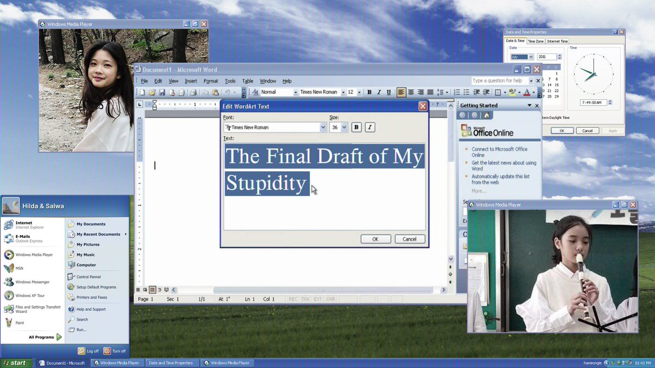Open the Style dropdown showing Normal
The image size is (655, 368).
(296, 92)
